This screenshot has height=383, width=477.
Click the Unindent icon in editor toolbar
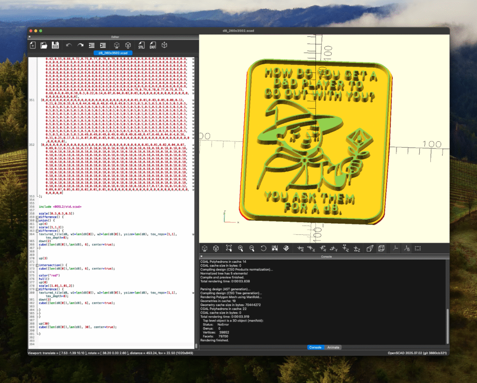coord(91,45)
